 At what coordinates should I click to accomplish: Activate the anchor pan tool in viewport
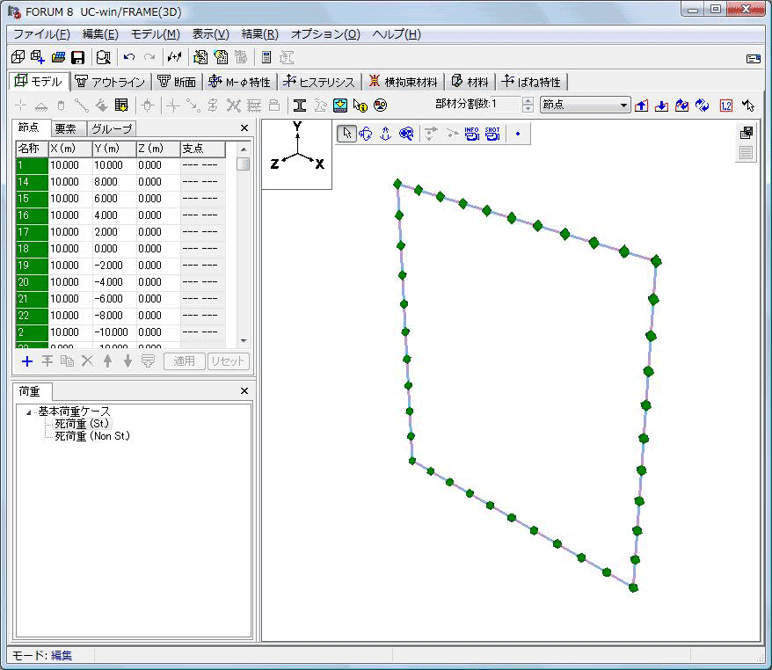tap(385, 134)
